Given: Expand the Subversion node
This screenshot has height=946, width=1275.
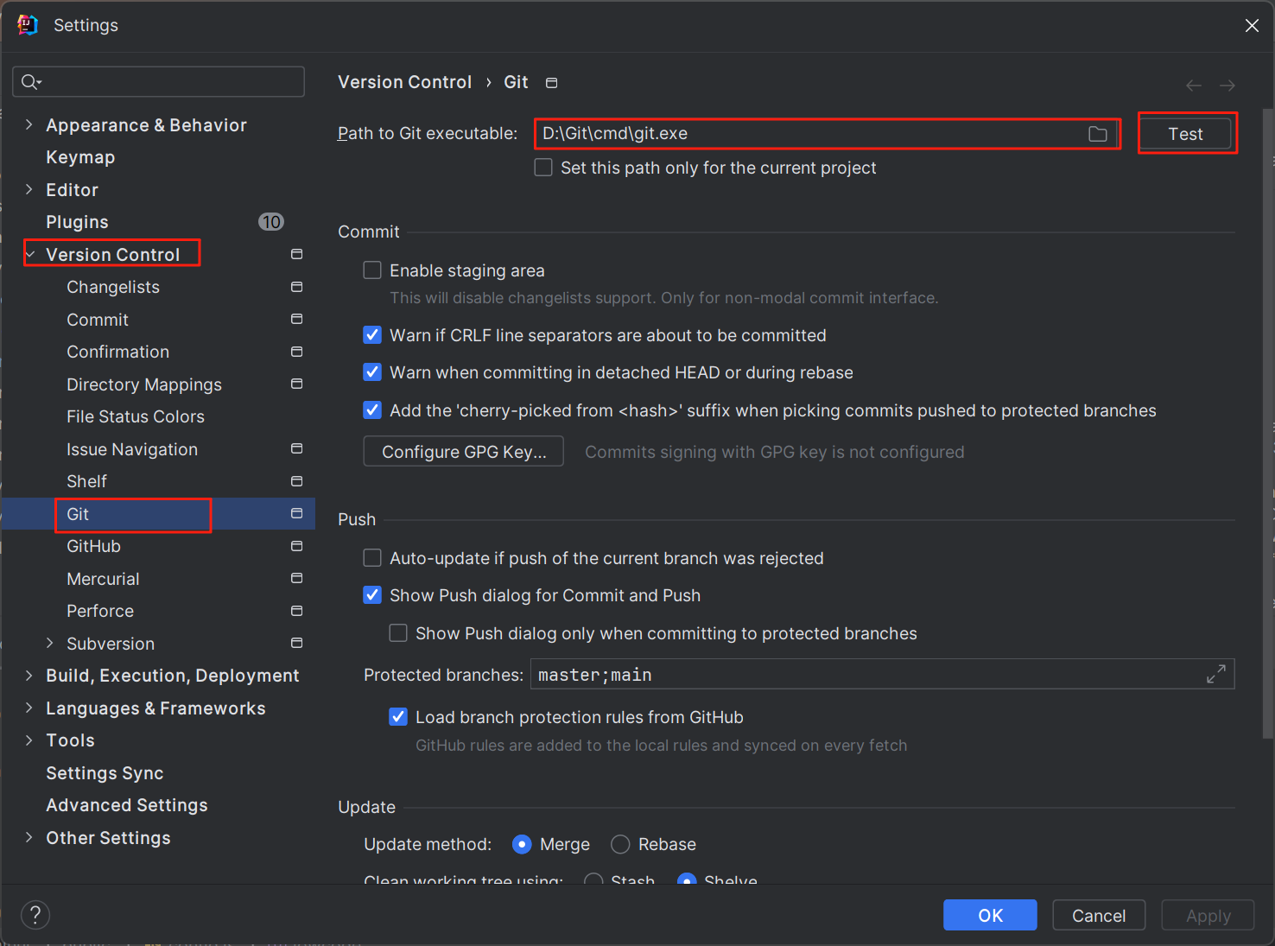Looking at the screenshot, I should (x=50, y=643).
